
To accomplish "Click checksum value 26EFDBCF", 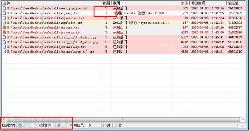I will [235, 8].
